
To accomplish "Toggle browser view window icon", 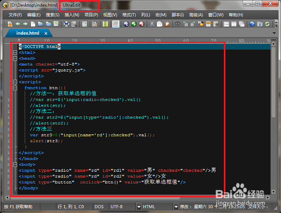I will [x=259, y=24].
